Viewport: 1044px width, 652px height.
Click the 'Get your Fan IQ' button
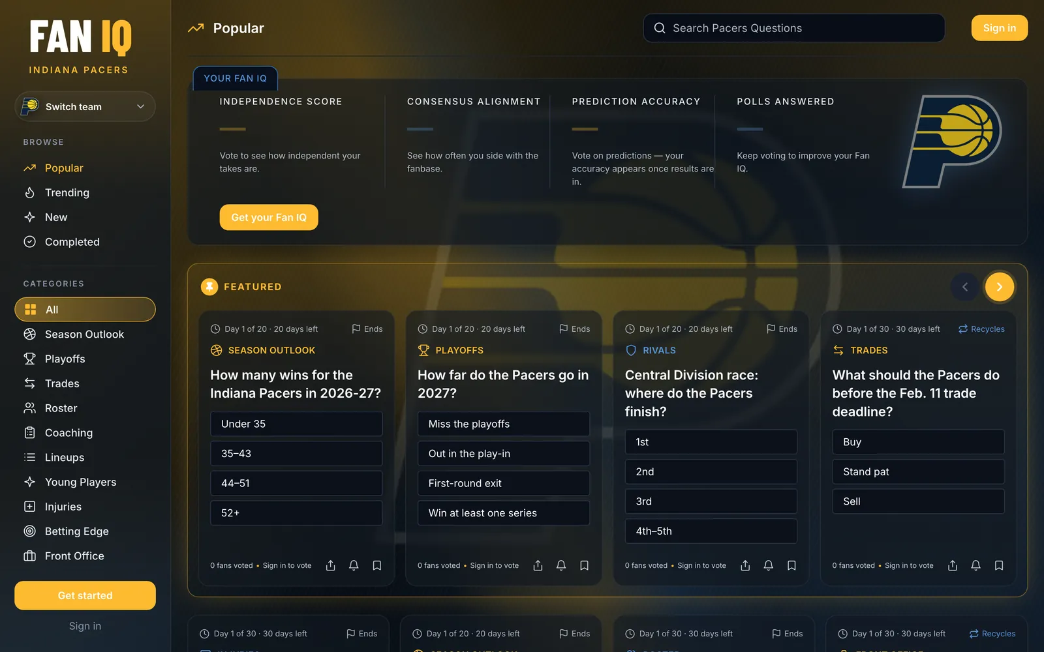[x=269, y=217]
